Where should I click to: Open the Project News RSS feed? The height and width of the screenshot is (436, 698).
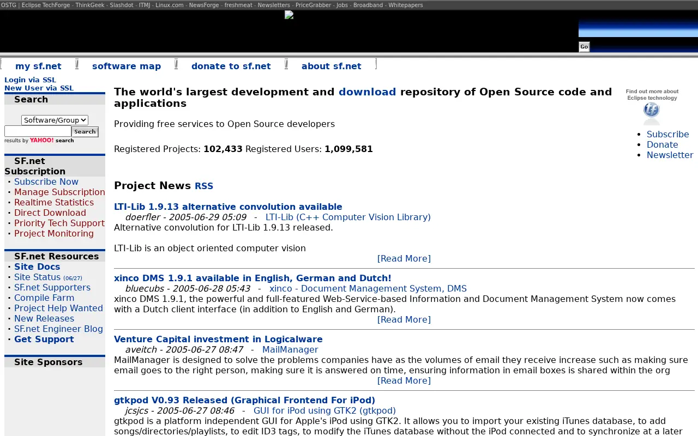(x=204, y=186)
